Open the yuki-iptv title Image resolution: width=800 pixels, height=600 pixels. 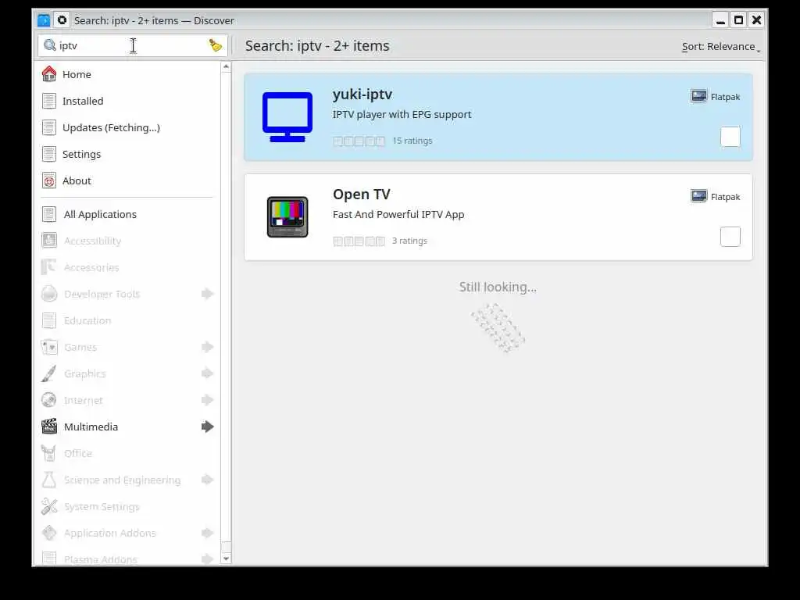(x=362, y=95)
